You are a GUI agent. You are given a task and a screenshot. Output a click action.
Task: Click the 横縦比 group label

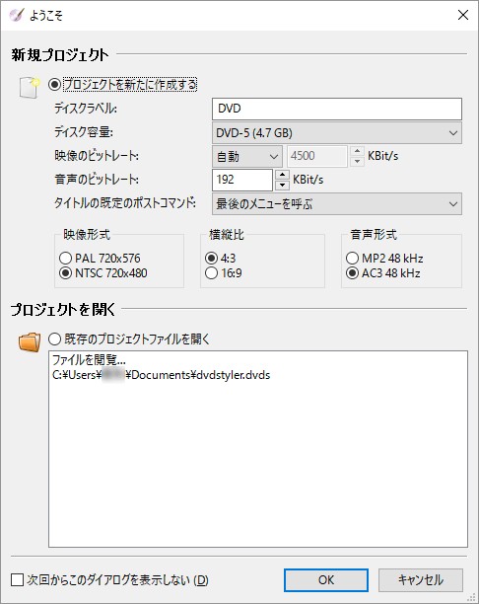pos(227,235)
